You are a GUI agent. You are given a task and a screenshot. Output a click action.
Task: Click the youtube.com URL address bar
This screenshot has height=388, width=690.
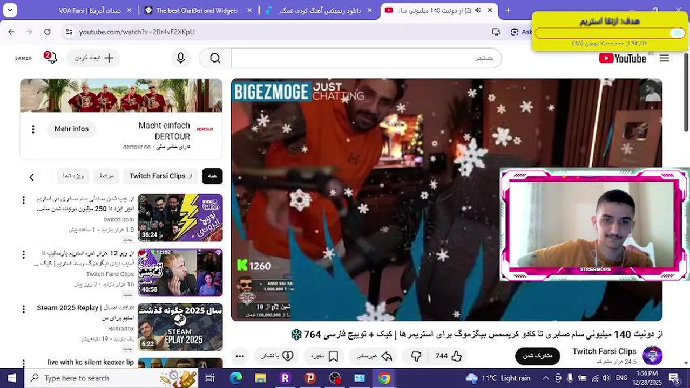pyautogui.click(x=137, y=32)
